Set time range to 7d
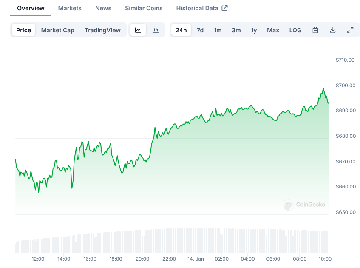Viewport: 360px width, 268px height. pos(200,30)
